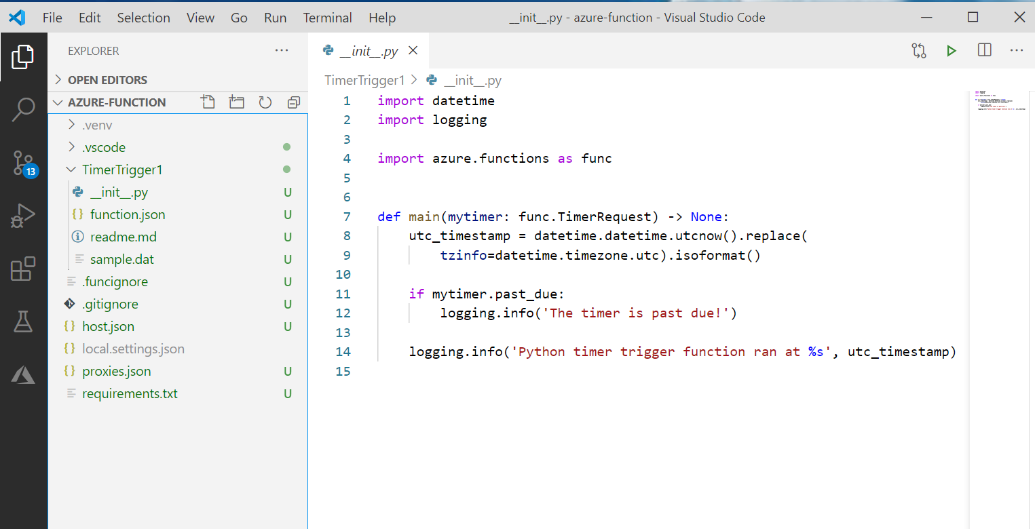Open the Selection menu
The width and height of the screenshot is (1035, 529).
(143, 18)
